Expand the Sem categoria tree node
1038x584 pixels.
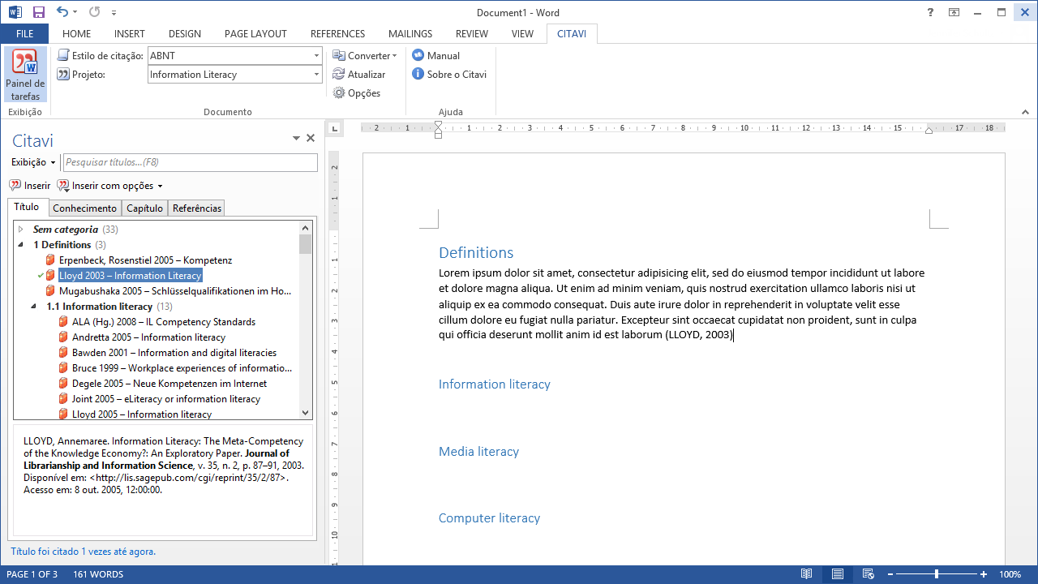pos(21,230)
